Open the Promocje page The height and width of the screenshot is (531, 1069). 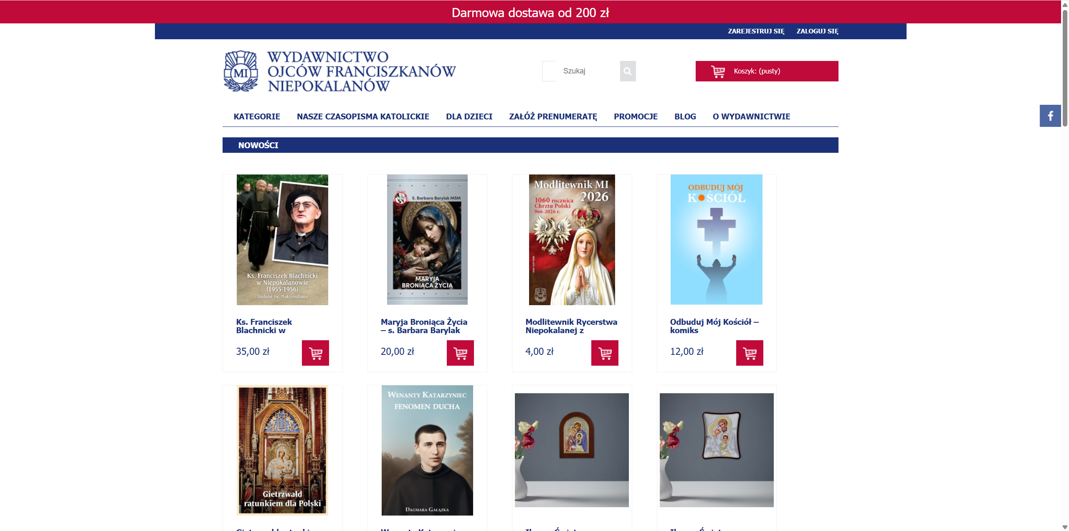pos(636,116)
